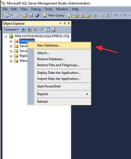Click the Security folder icon
This screenshot has height=159, width=131.
16,46
